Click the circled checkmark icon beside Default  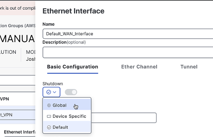(49, 127)
